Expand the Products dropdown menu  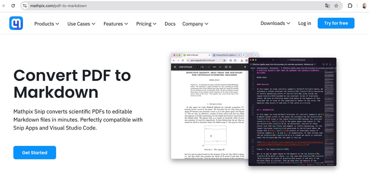tap(47, 24)
